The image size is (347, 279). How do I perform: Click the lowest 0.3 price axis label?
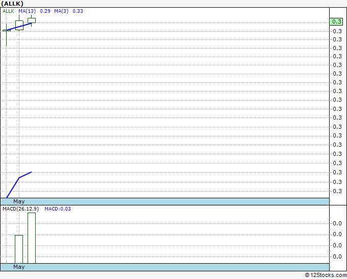coord(337,191)
